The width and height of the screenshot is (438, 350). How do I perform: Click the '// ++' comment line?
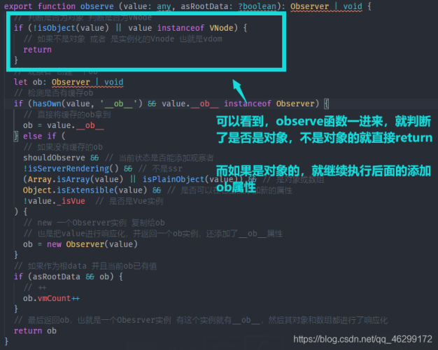pyautogui.click(x=35, y=288)
